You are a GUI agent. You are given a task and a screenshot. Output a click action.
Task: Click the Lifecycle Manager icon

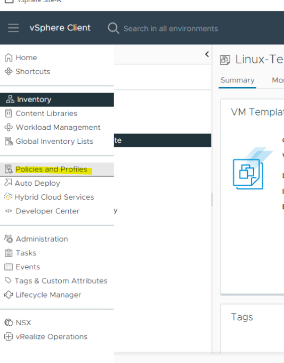(9, 295)
